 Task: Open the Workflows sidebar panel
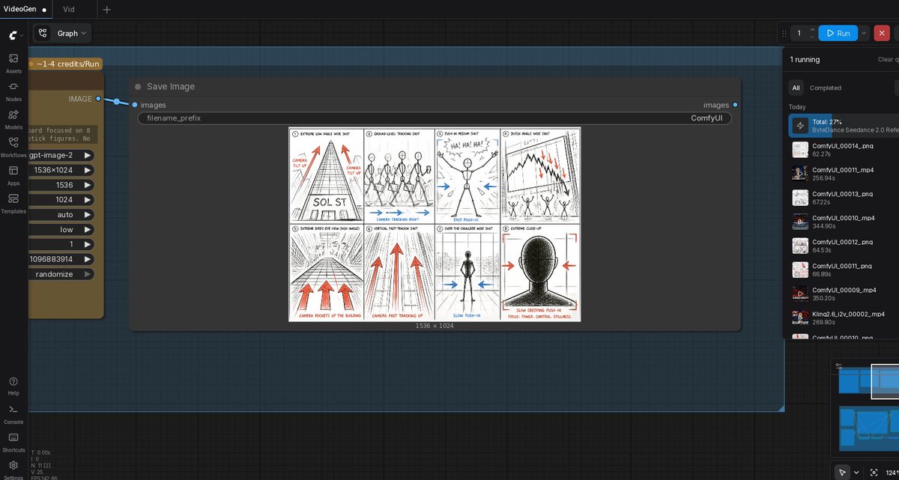(x=13, y=147)
